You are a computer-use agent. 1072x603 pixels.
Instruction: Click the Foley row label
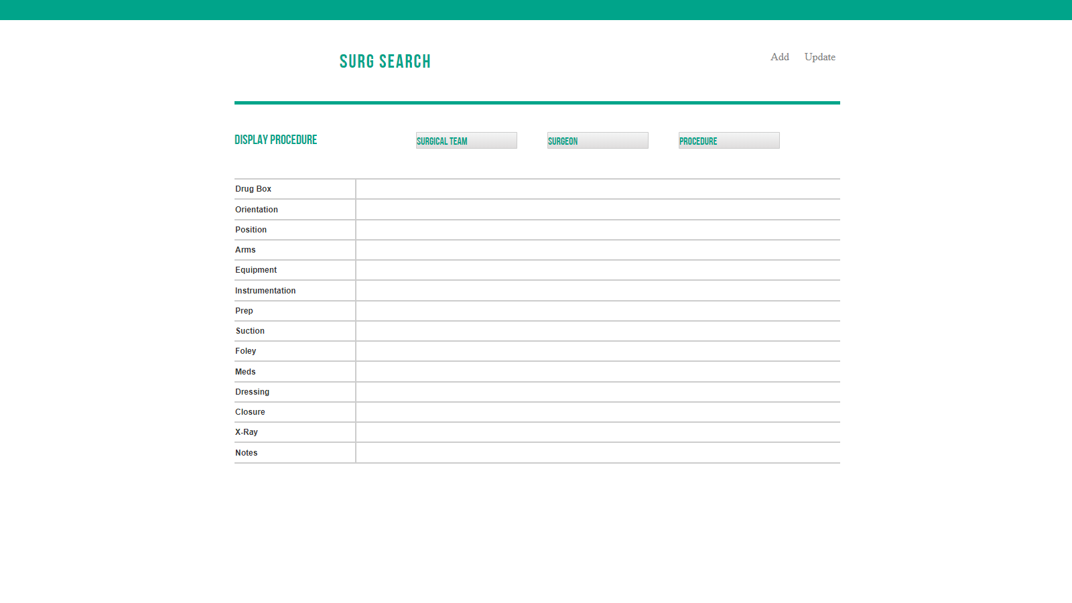(x=245, y=351)
